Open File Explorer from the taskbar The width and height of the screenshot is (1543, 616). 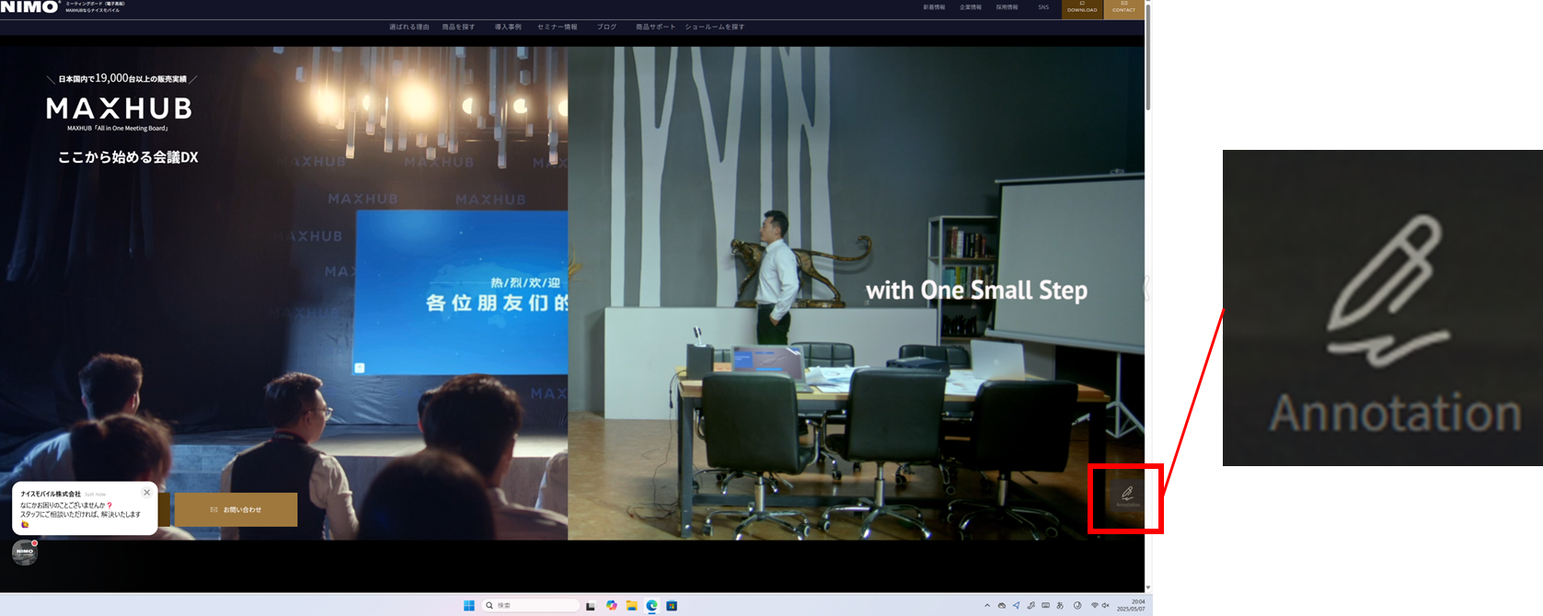[x=632, y=605]
